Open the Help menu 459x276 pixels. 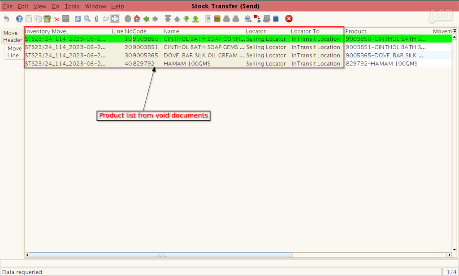117,6
